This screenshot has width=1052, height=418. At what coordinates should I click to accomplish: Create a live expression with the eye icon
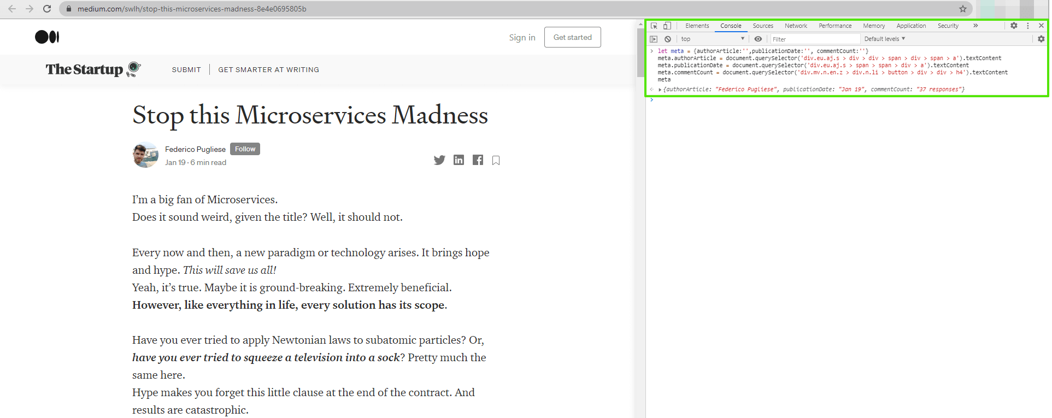pyautogui.click(x=758, y=39)
